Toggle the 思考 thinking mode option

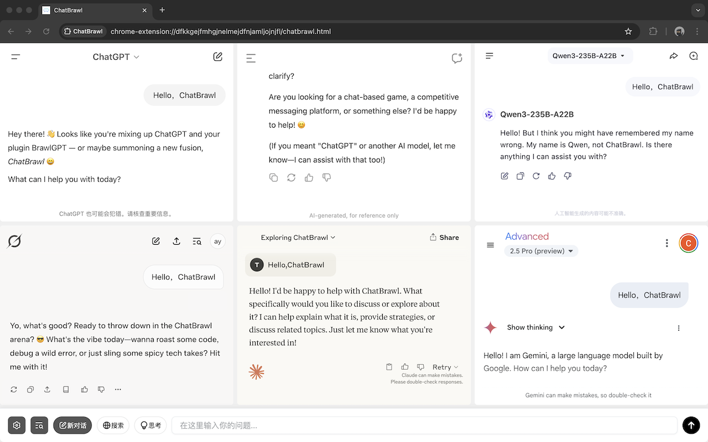(150, 425)
